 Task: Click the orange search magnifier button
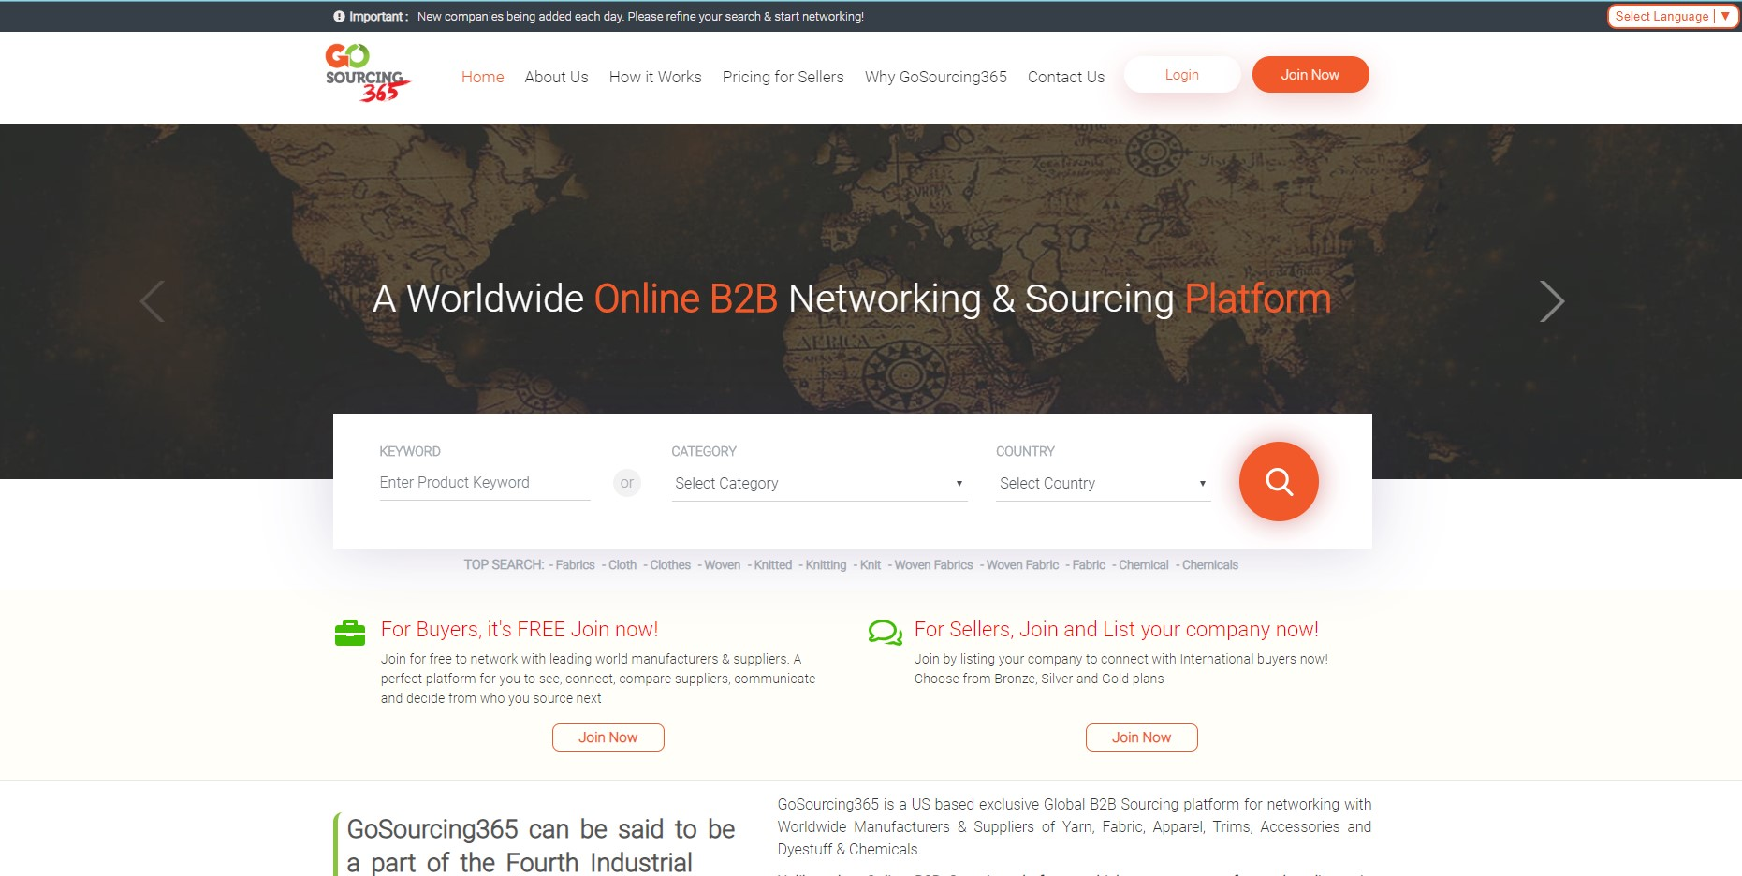[1279, 482]
